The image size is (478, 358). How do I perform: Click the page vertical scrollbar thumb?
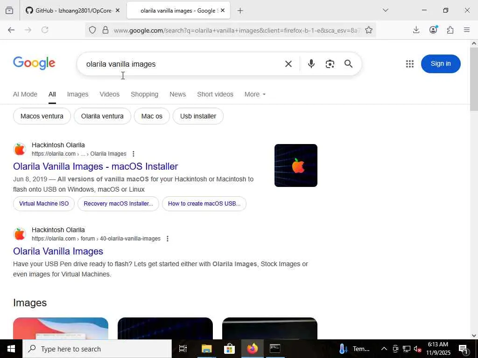(x=474, y=79)
